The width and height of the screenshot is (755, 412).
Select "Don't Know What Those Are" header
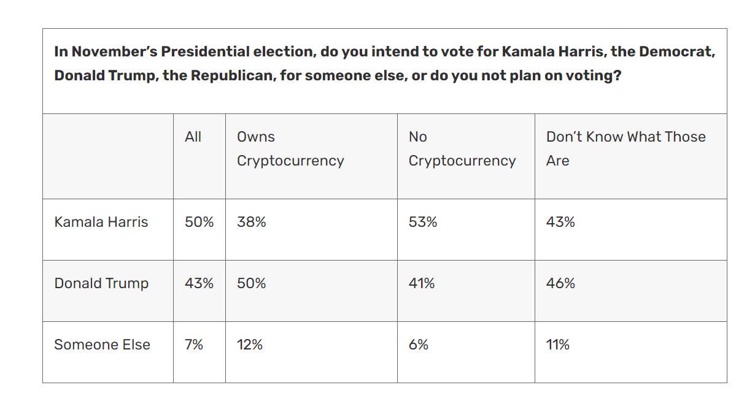tap(625, 148)
